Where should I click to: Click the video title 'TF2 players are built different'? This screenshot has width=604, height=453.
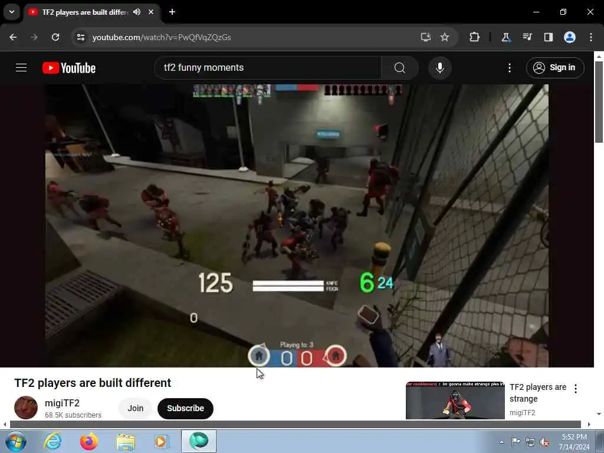tap(93, 383)
